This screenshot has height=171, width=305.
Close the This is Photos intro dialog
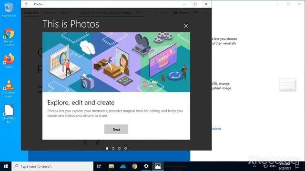point(186,26)
